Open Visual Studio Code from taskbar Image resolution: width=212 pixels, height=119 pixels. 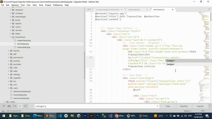[60, 116]
